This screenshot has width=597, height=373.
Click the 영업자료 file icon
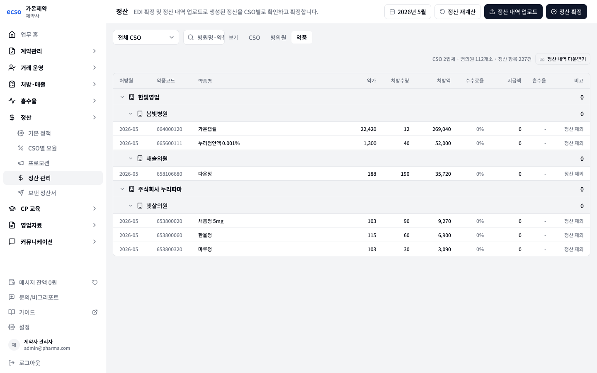coord(12,225)
